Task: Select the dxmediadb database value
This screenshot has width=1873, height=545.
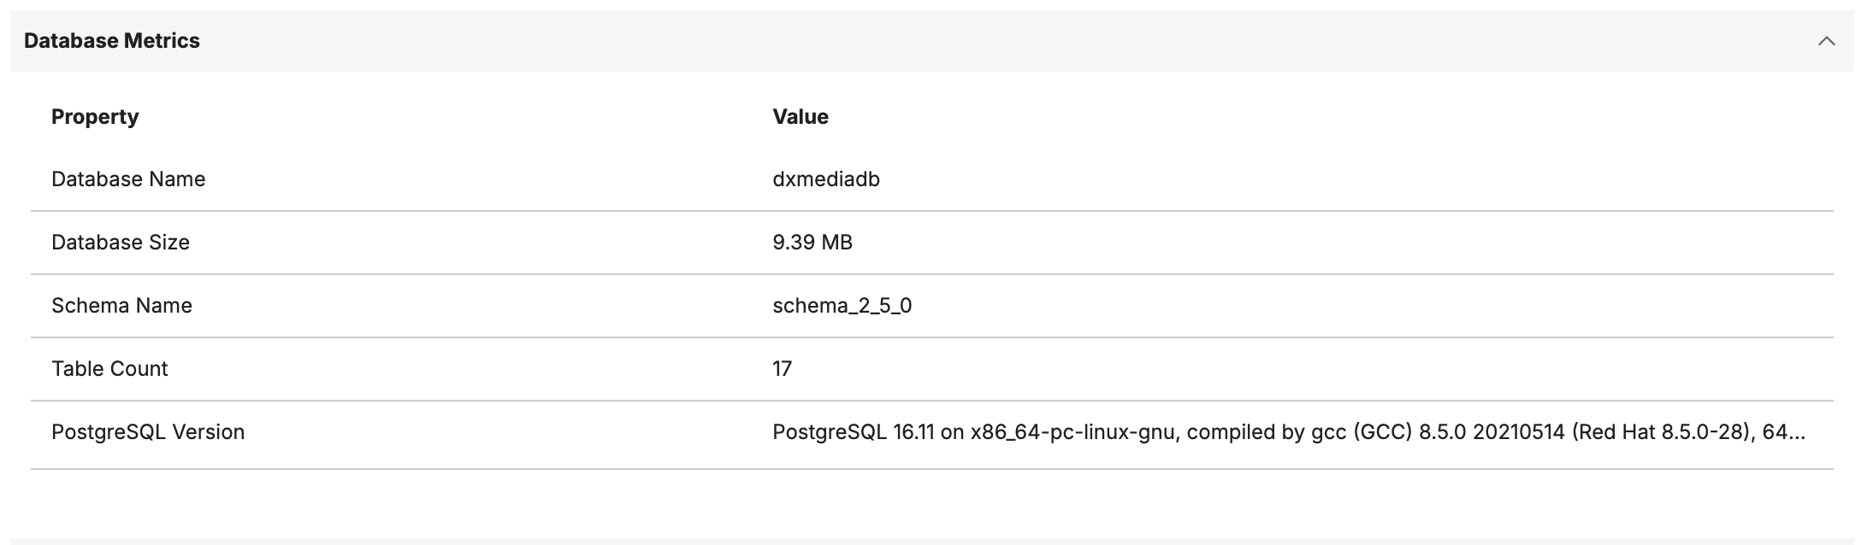Action: point(826,179)
